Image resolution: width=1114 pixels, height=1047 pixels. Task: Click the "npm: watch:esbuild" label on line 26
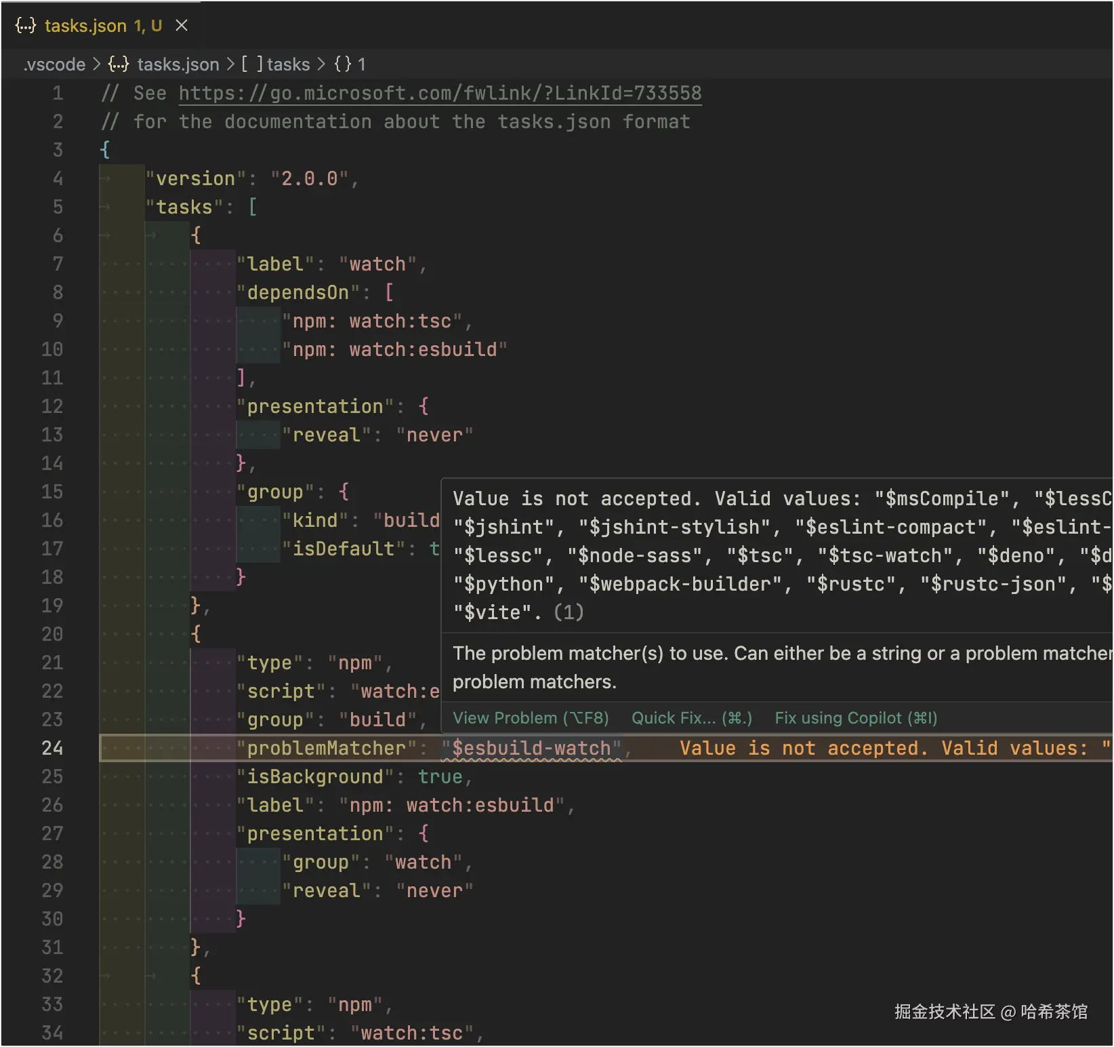pyautogui.click(x=451, y=805)
